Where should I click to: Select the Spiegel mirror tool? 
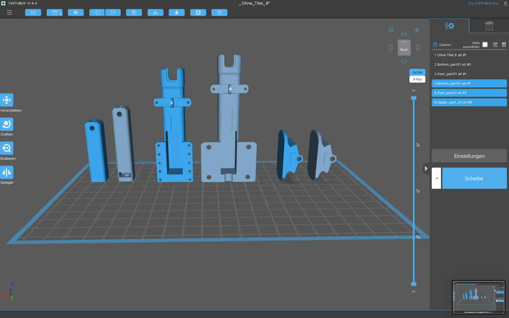click(x=7, y=172)
